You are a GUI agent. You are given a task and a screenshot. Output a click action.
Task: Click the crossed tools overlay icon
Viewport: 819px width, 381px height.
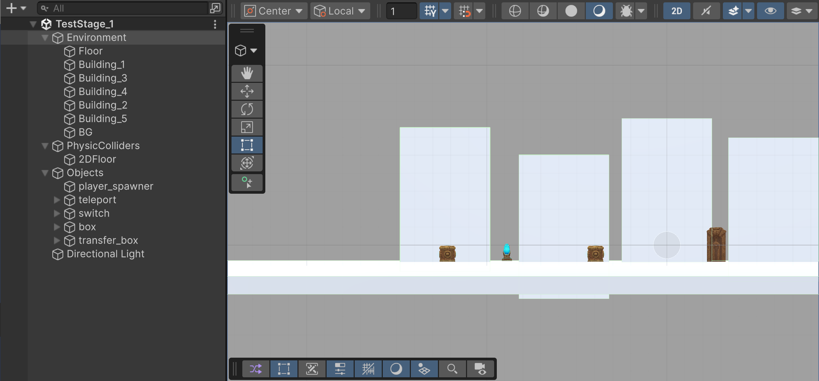pos(312,368)
